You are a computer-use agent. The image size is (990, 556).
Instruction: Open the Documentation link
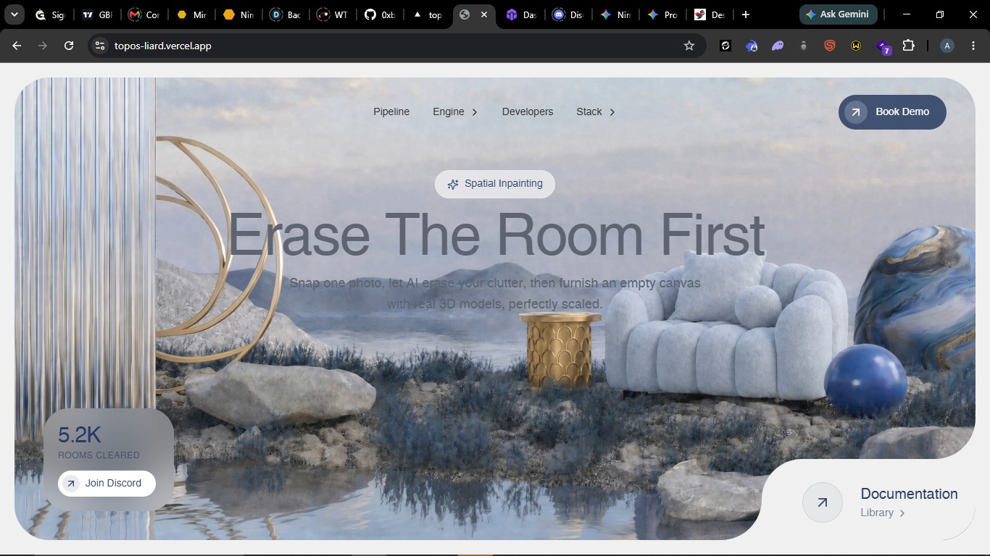pos(909,494)
